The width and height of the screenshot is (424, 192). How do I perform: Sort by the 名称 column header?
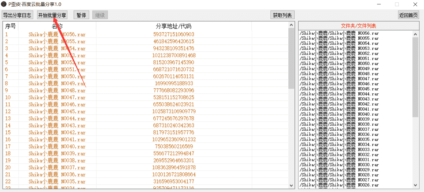point(57,26)
